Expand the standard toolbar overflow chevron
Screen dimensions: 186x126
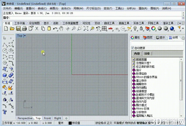[183, 28]
